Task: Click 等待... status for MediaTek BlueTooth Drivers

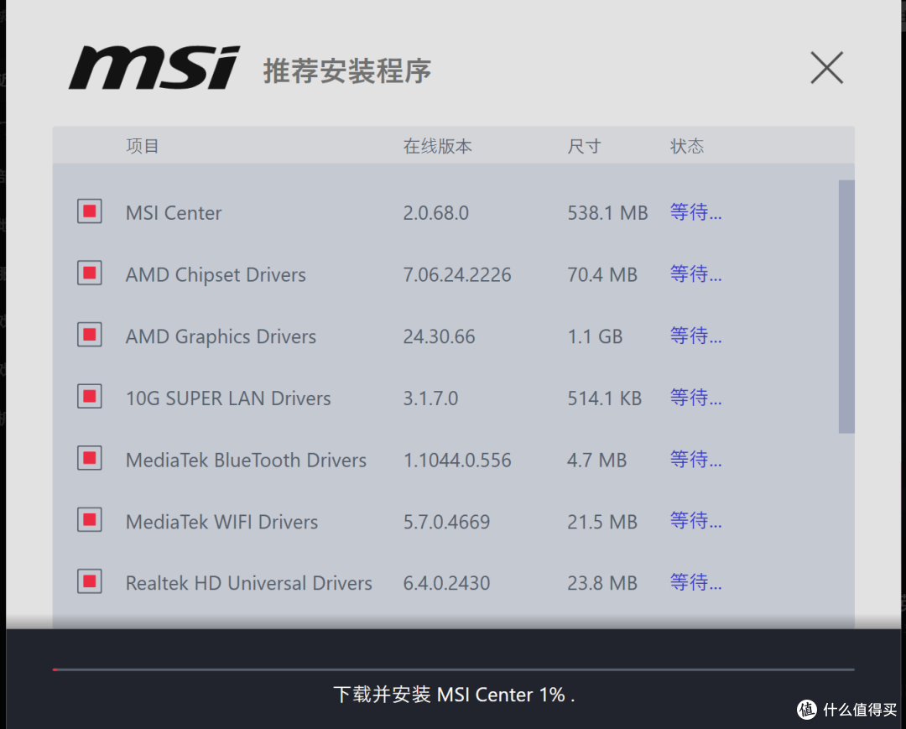Action: coord(695,459)
